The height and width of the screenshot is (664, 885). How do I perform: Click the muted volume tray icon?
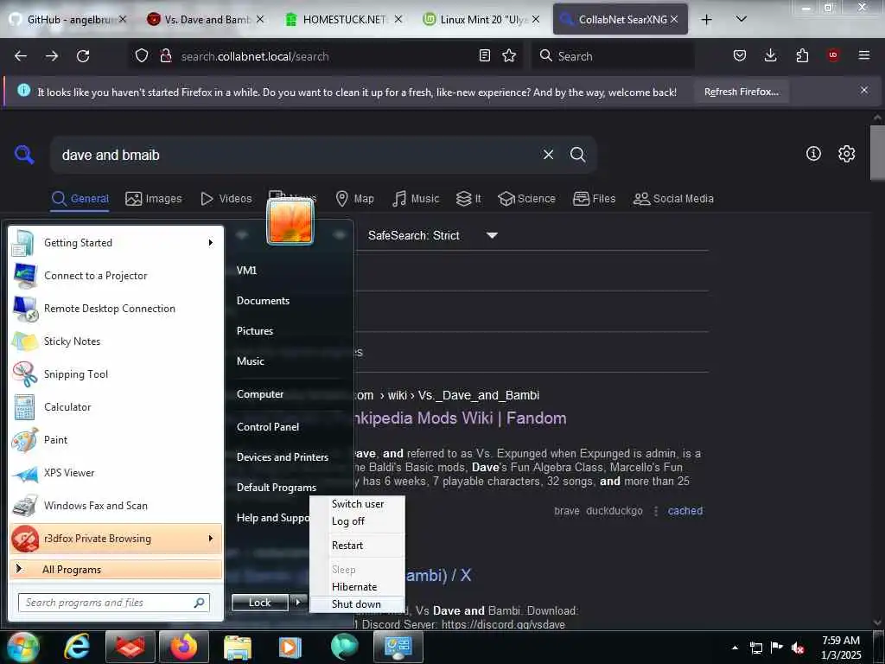pyautogui.click(x=798, y=648)
